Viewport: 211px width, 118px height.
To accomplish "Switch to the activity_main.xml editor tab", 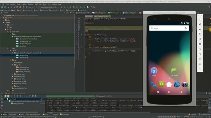I will tap(83, 13).
